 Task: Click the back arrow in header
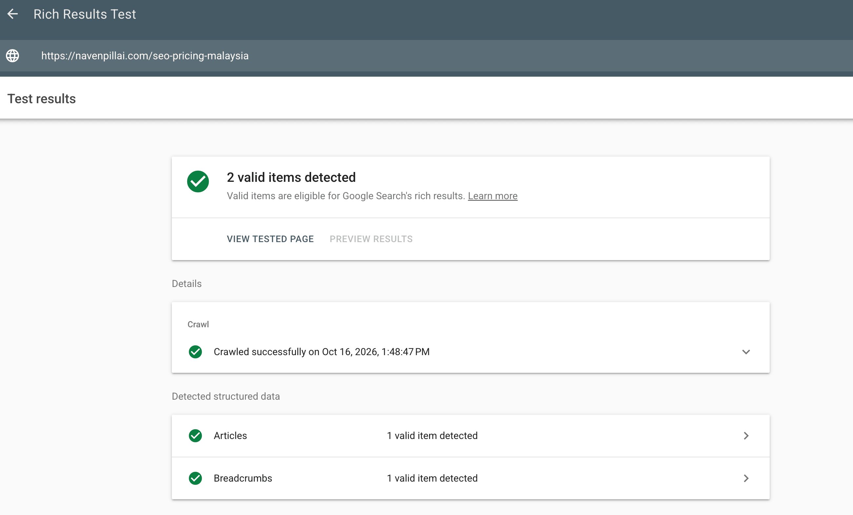coord(12,14)
